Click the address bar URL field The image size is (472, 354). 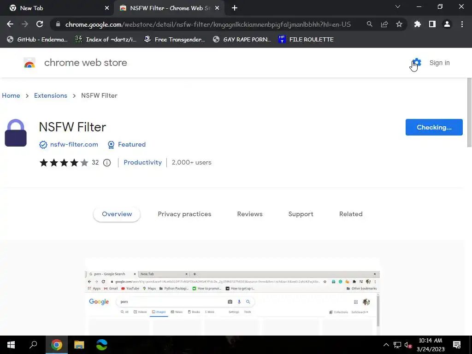(x=208, y=24)
